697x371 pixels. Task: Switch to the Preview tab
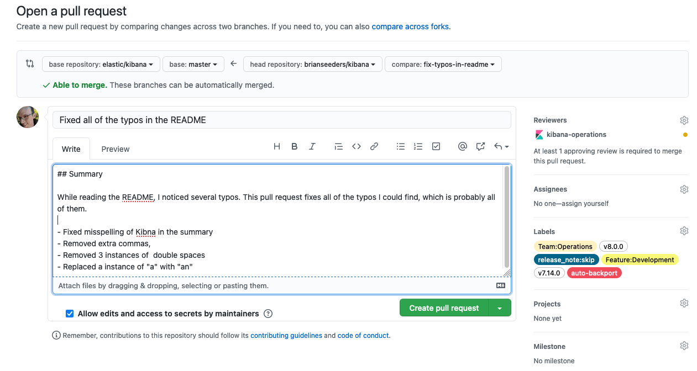click(x=116, y=149)
